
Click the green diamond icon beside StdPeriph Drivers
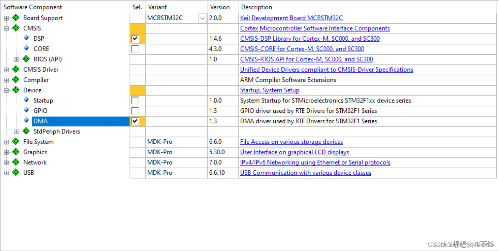(x=26, y=131)
